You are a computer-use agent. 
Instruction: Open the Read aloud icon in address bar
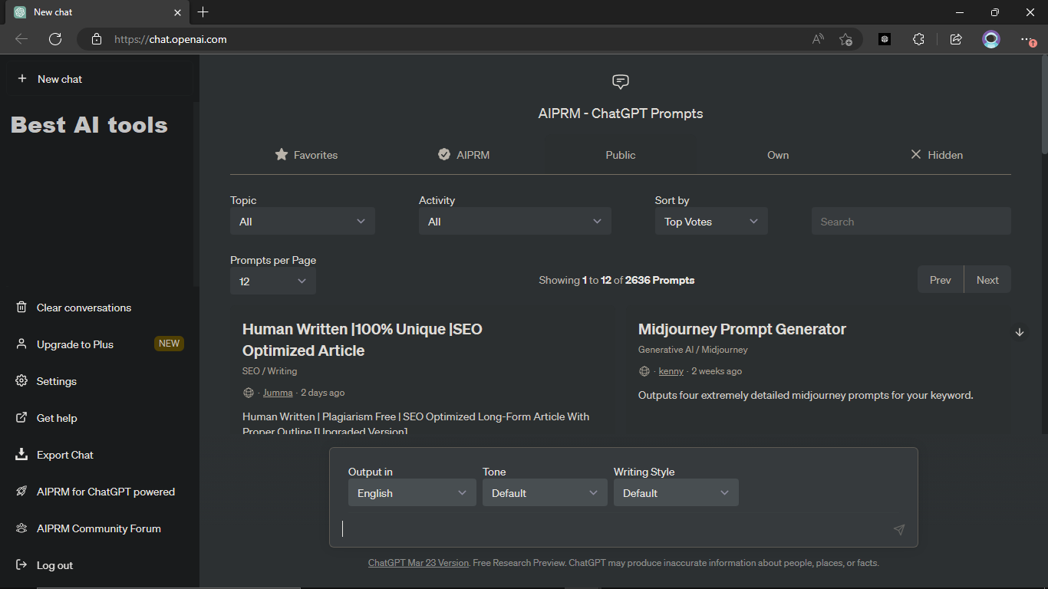(x=818, y=39)
